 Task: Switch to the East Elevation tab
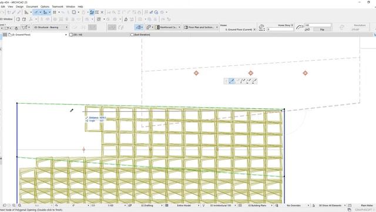[x=142, y=35]
